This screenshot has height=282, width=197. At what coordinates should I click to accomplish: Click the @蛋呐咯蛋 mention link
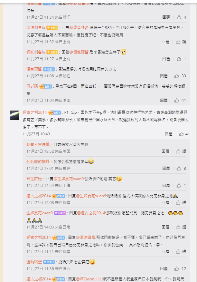86,238
